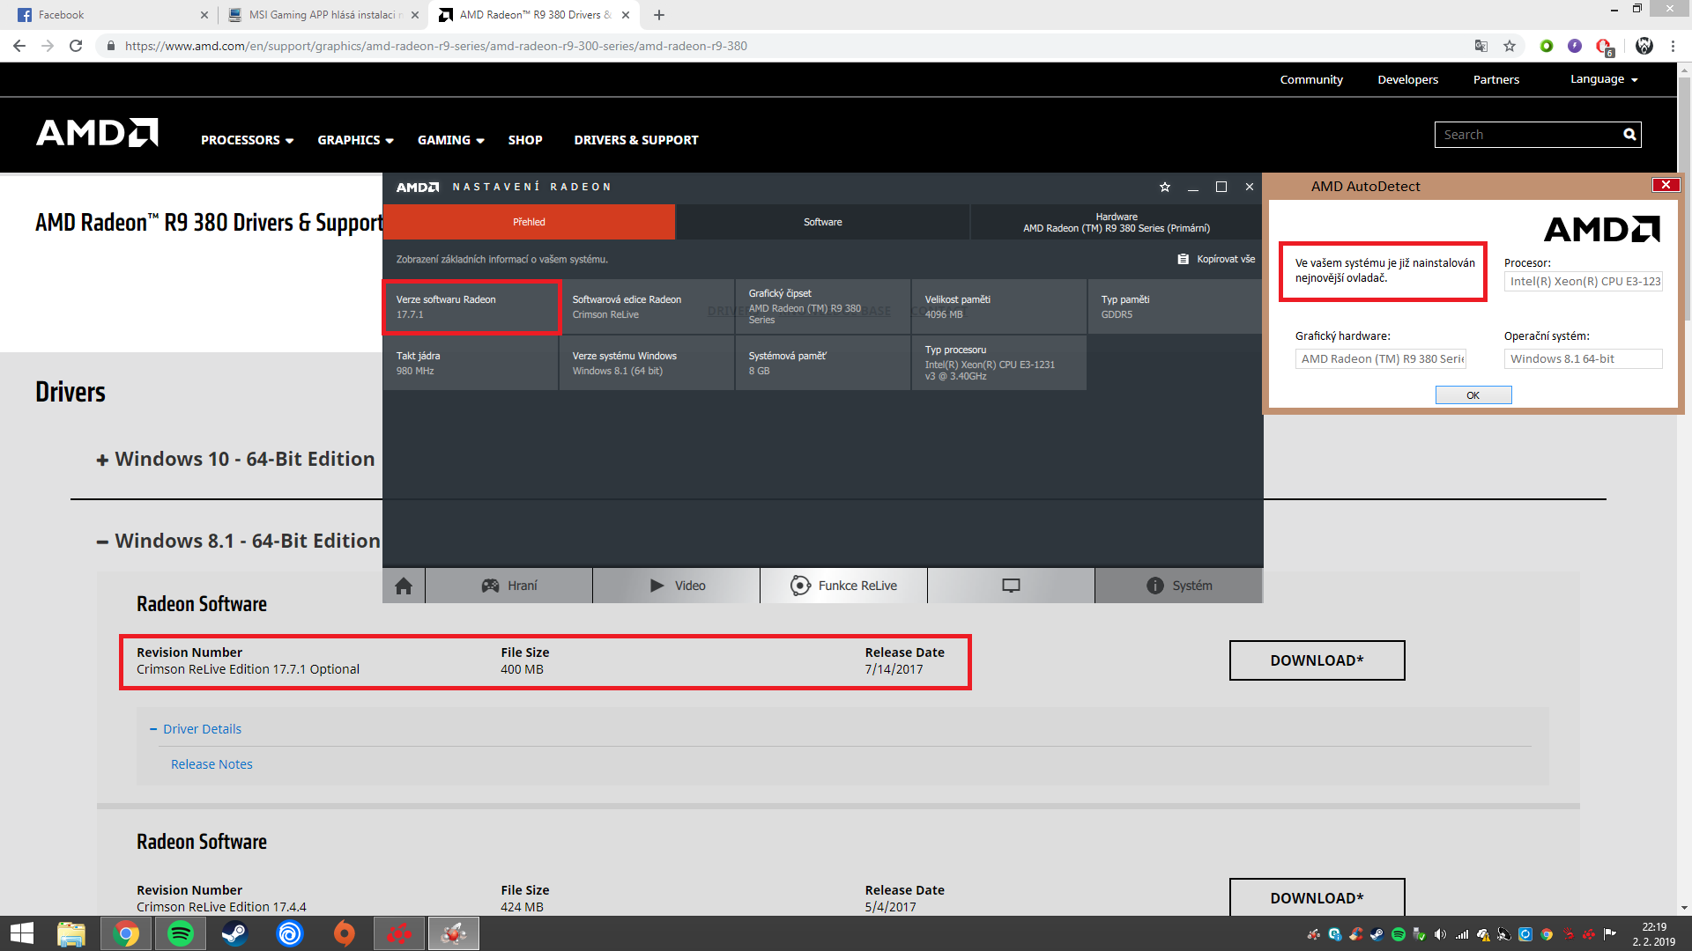This screenshot has height=951, width=1692.
Task: Select Verze softwaru Radeon 17.7.1 tile
Action: point(471,306)
